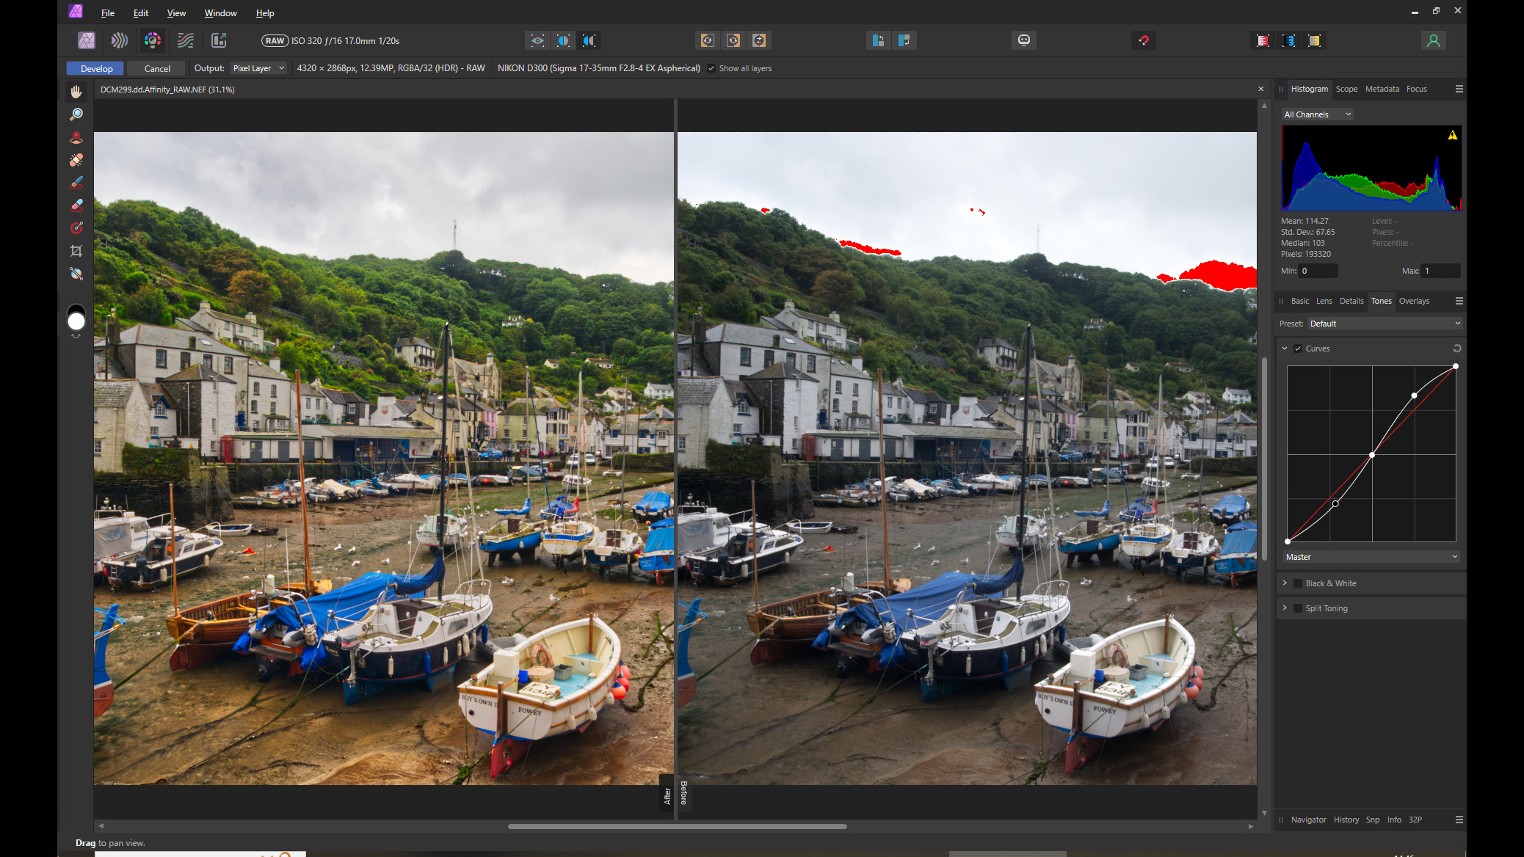Viewport: 1524px width, 857px height.
Task: Open the Output Pixel Layer dropdown
Action: point(258,68)
